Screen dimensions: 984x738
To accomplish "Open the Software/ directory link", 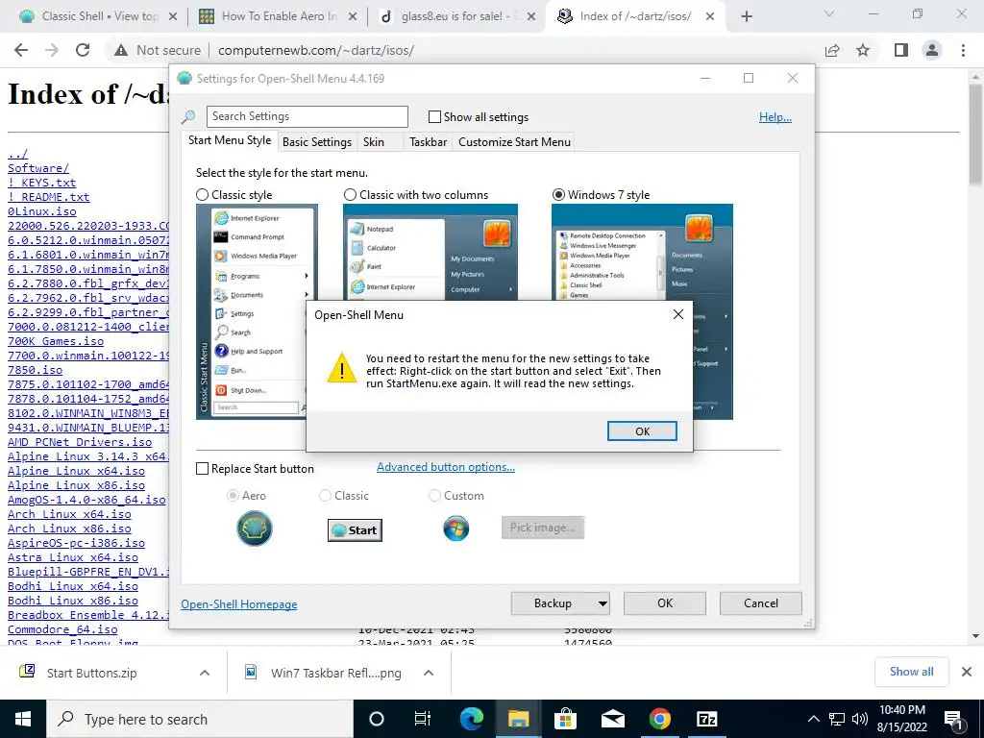I will 38,168.
